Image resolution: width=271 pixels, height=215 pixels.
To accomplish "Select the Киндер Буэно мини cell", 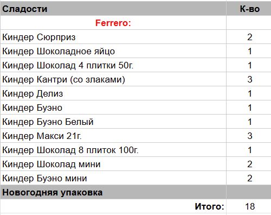I will click(113, 178).
